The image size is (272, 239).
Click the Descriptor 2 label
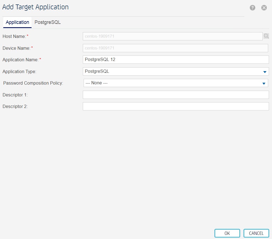(x=15, y=106)
